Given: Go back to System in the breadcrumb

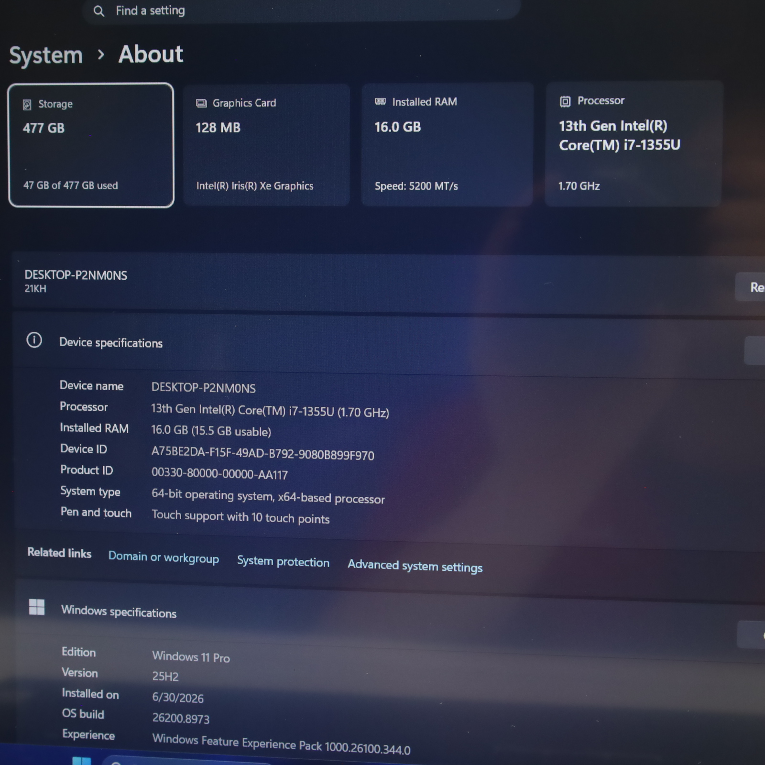Looking at the screenshot, I should 46,55.
